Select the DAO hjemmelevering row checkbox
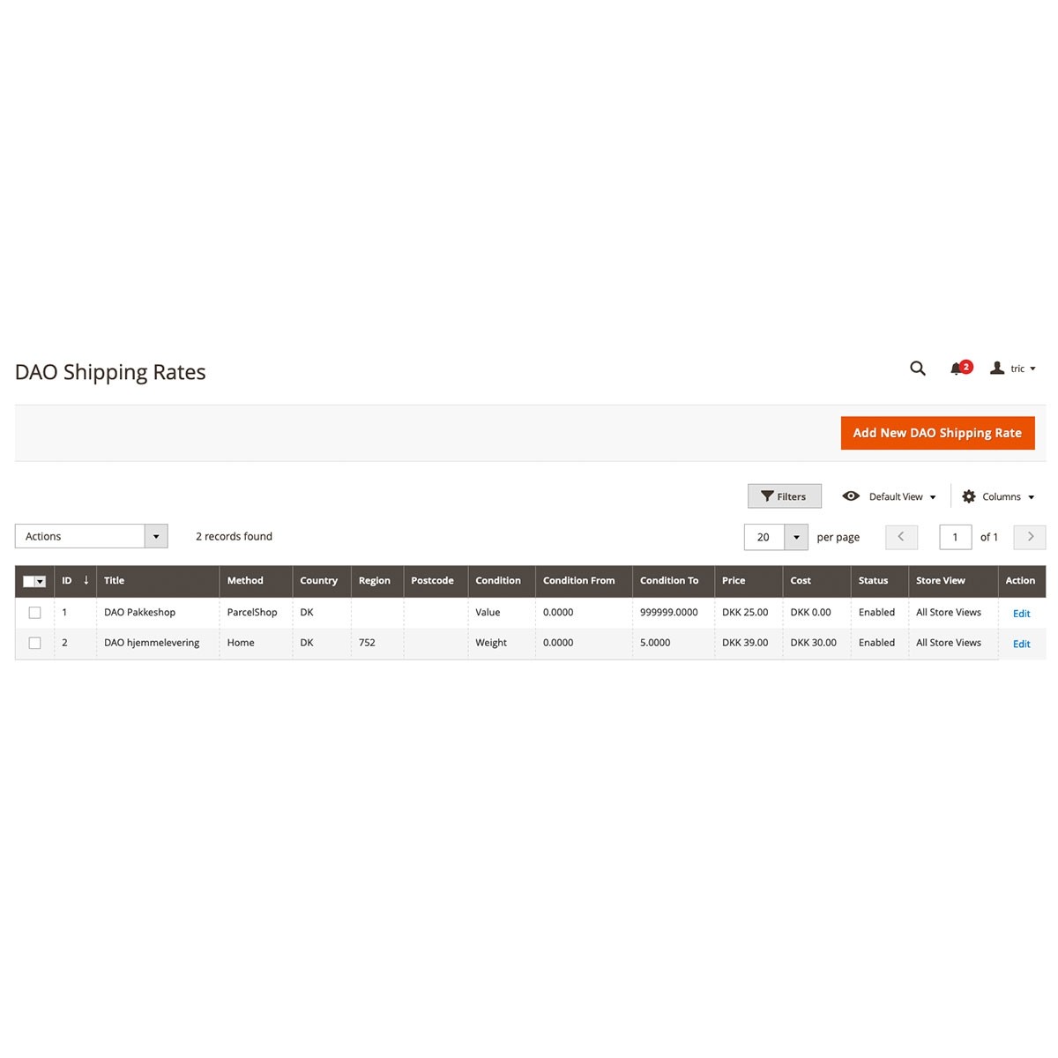Image resolution: width=1058 pixels, height=1058 pixels. coord(35,643)
